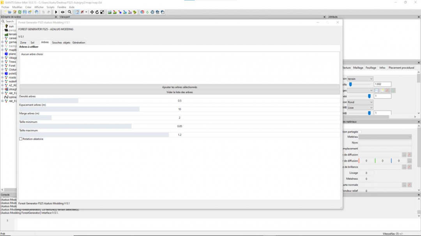Click the red channel value of diffusion color
The width and height of the screenshot is (421, 236).
(x=366, y=161)
